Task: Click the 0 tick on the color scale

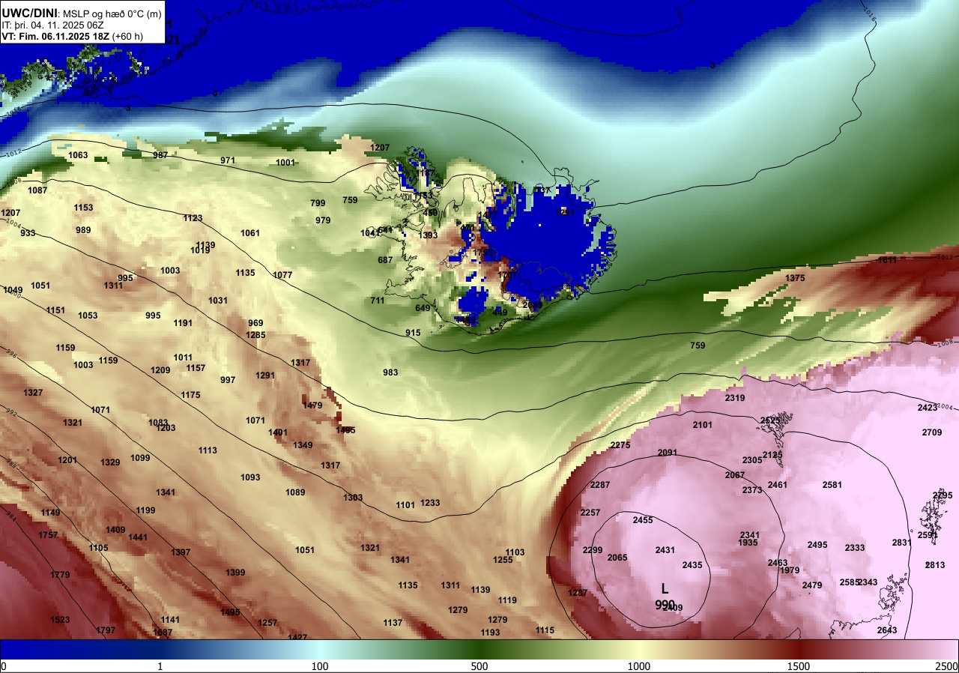Action: click(3, 666)
